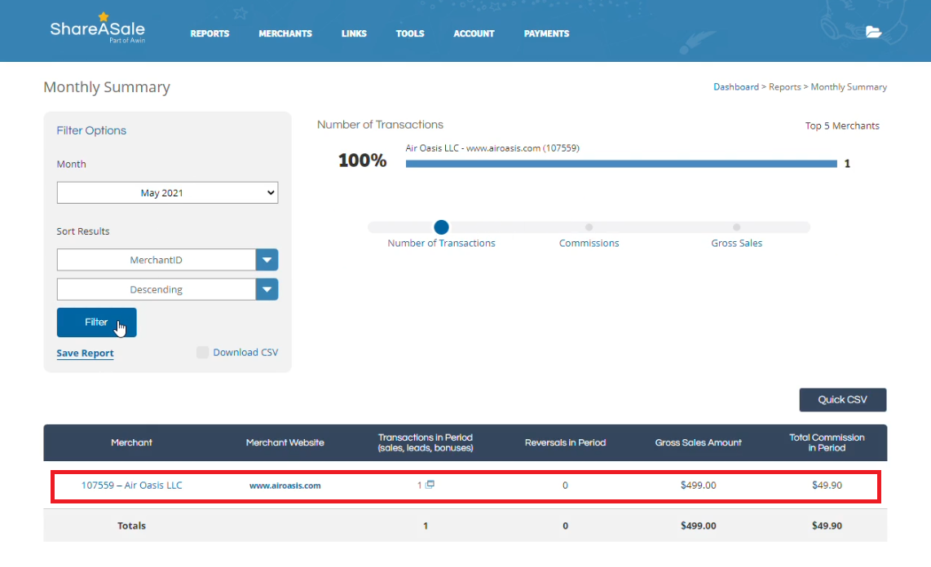
Task: Click the Quick CSV button
Action: (x=842, y=400)
